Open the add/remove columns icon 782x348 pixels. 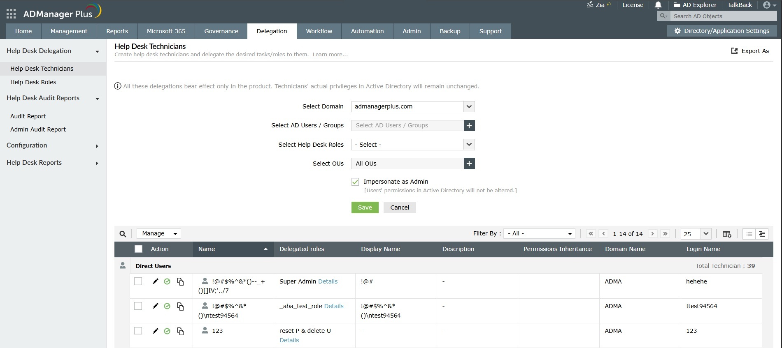pyautogui.click(x=727, y=234)
